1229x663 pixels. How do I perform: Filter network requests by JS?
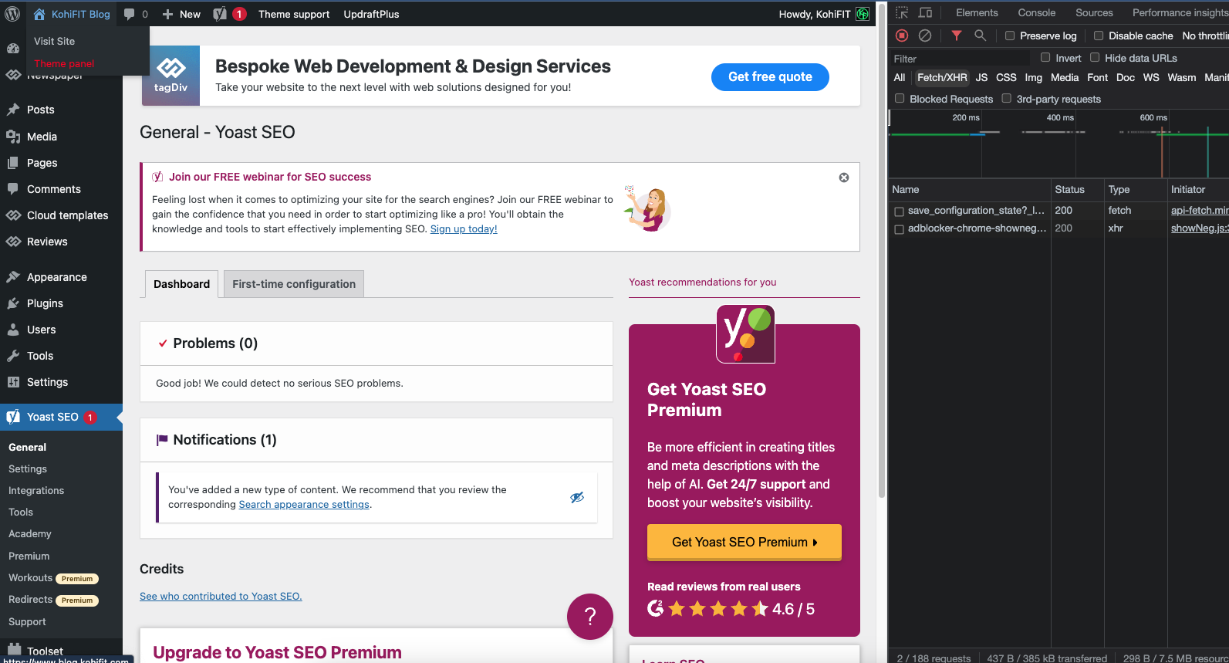pyautogui.click(x=981, y=77)
